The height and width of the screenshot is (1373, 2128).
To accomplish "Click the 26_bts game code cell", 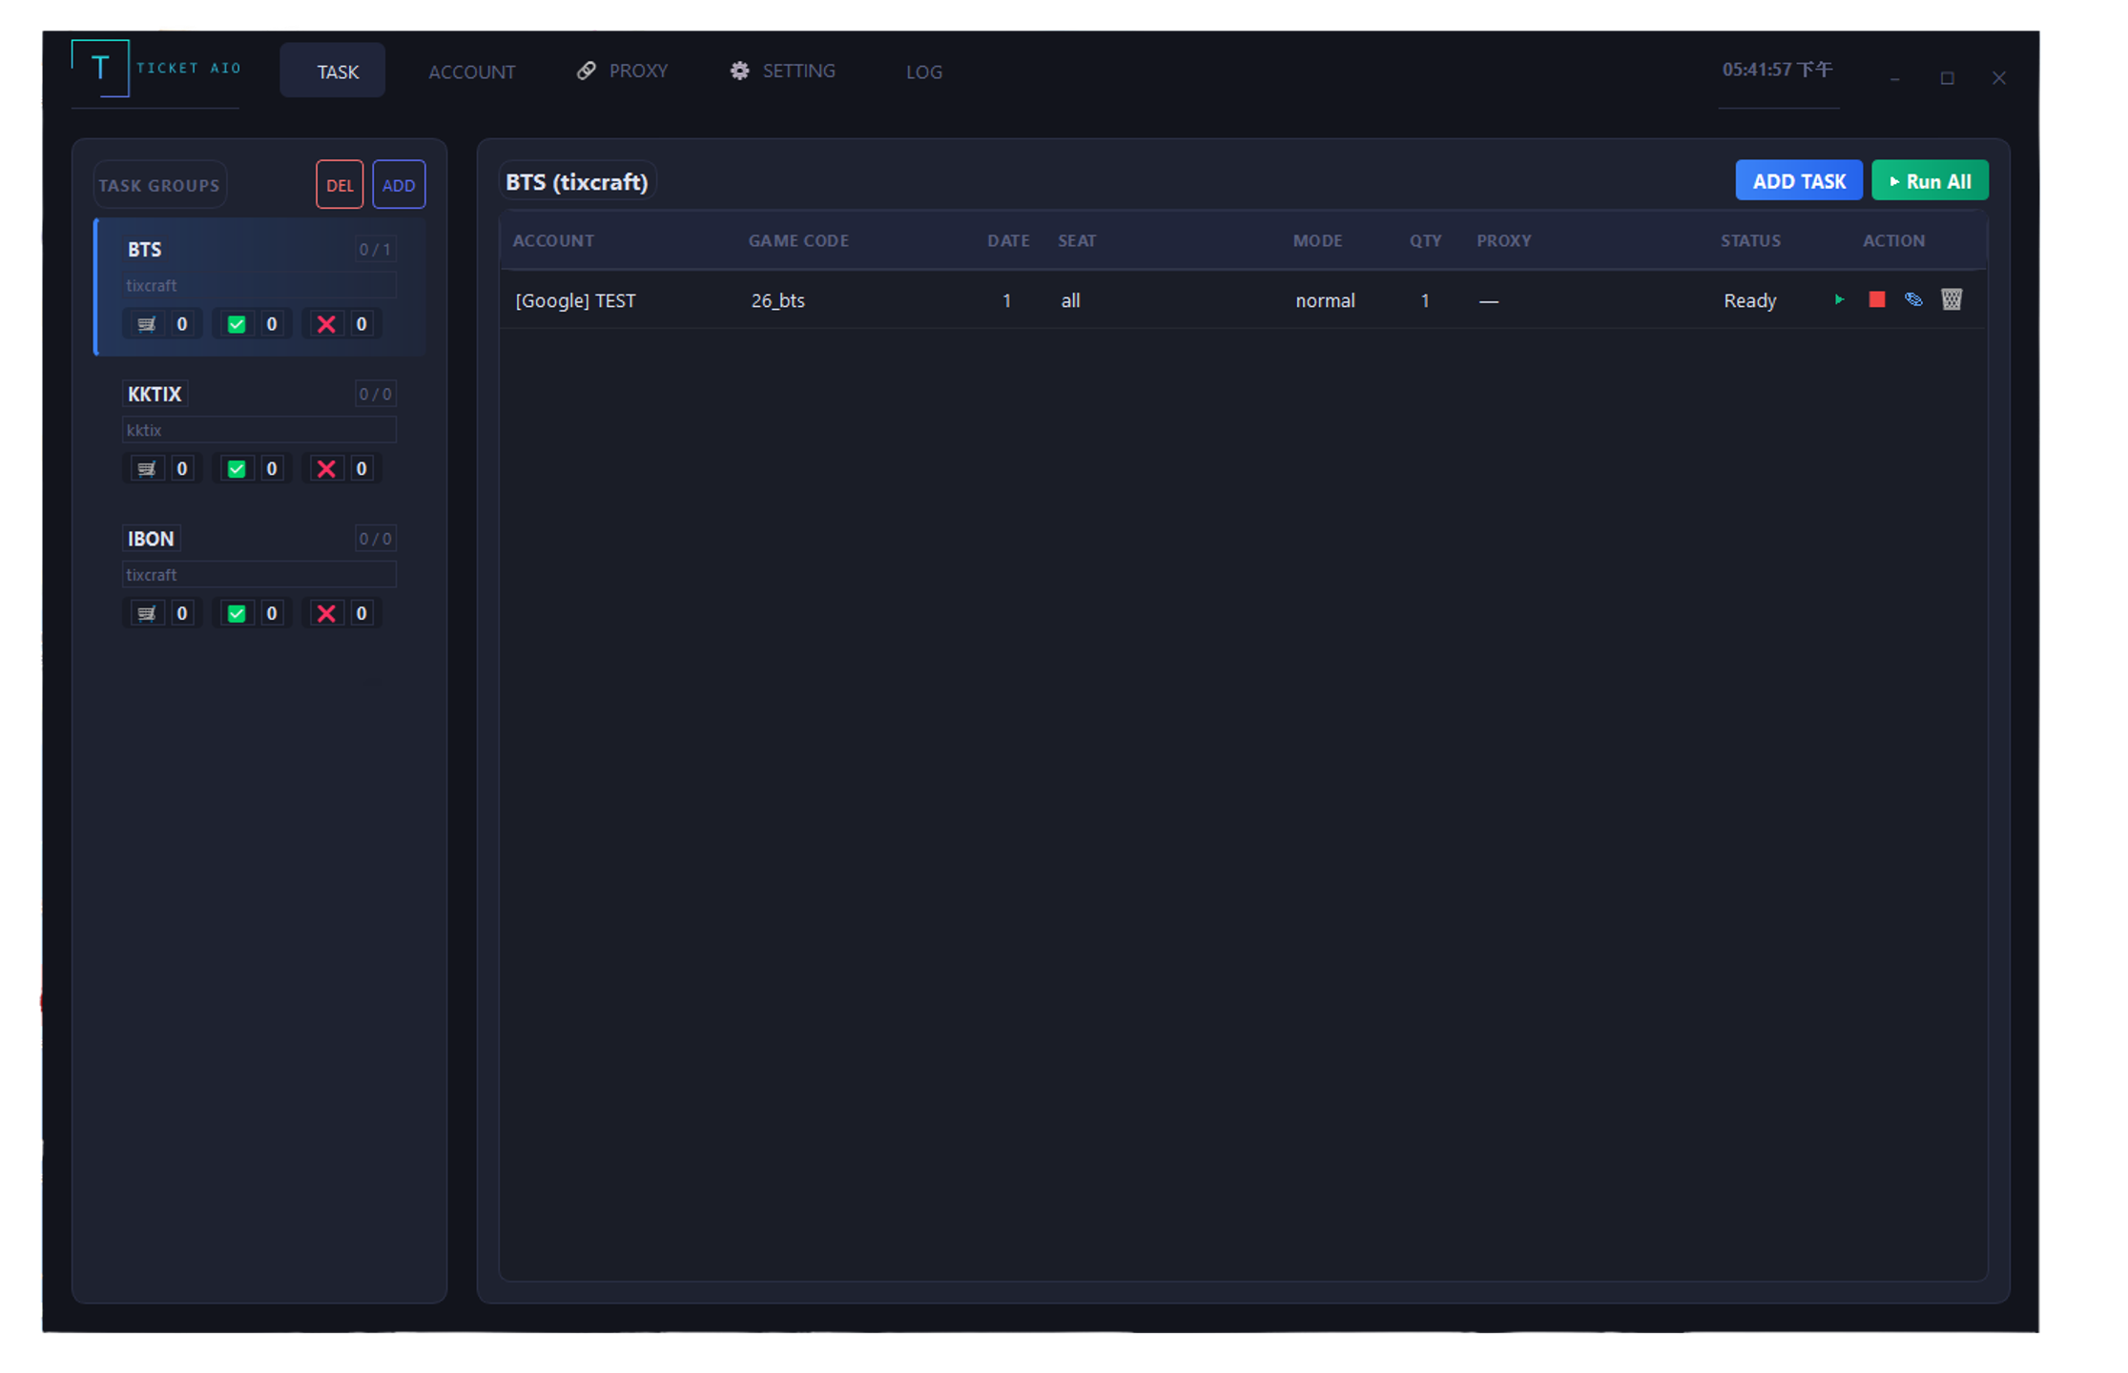I will (x=777, y=301).
